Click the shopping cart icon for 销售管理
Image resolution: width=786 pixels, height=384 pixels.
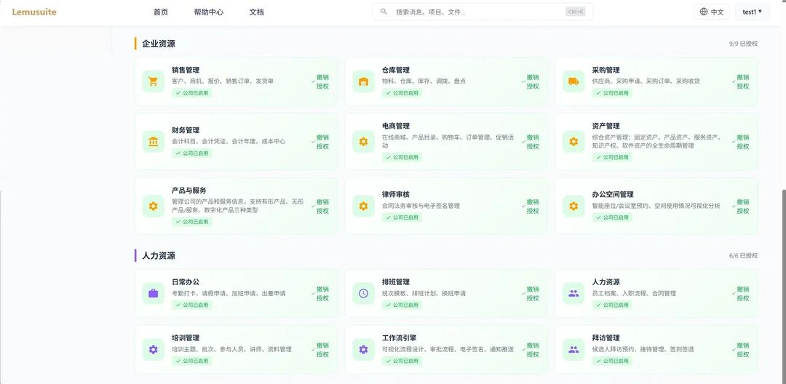click(x=153, y=81)
